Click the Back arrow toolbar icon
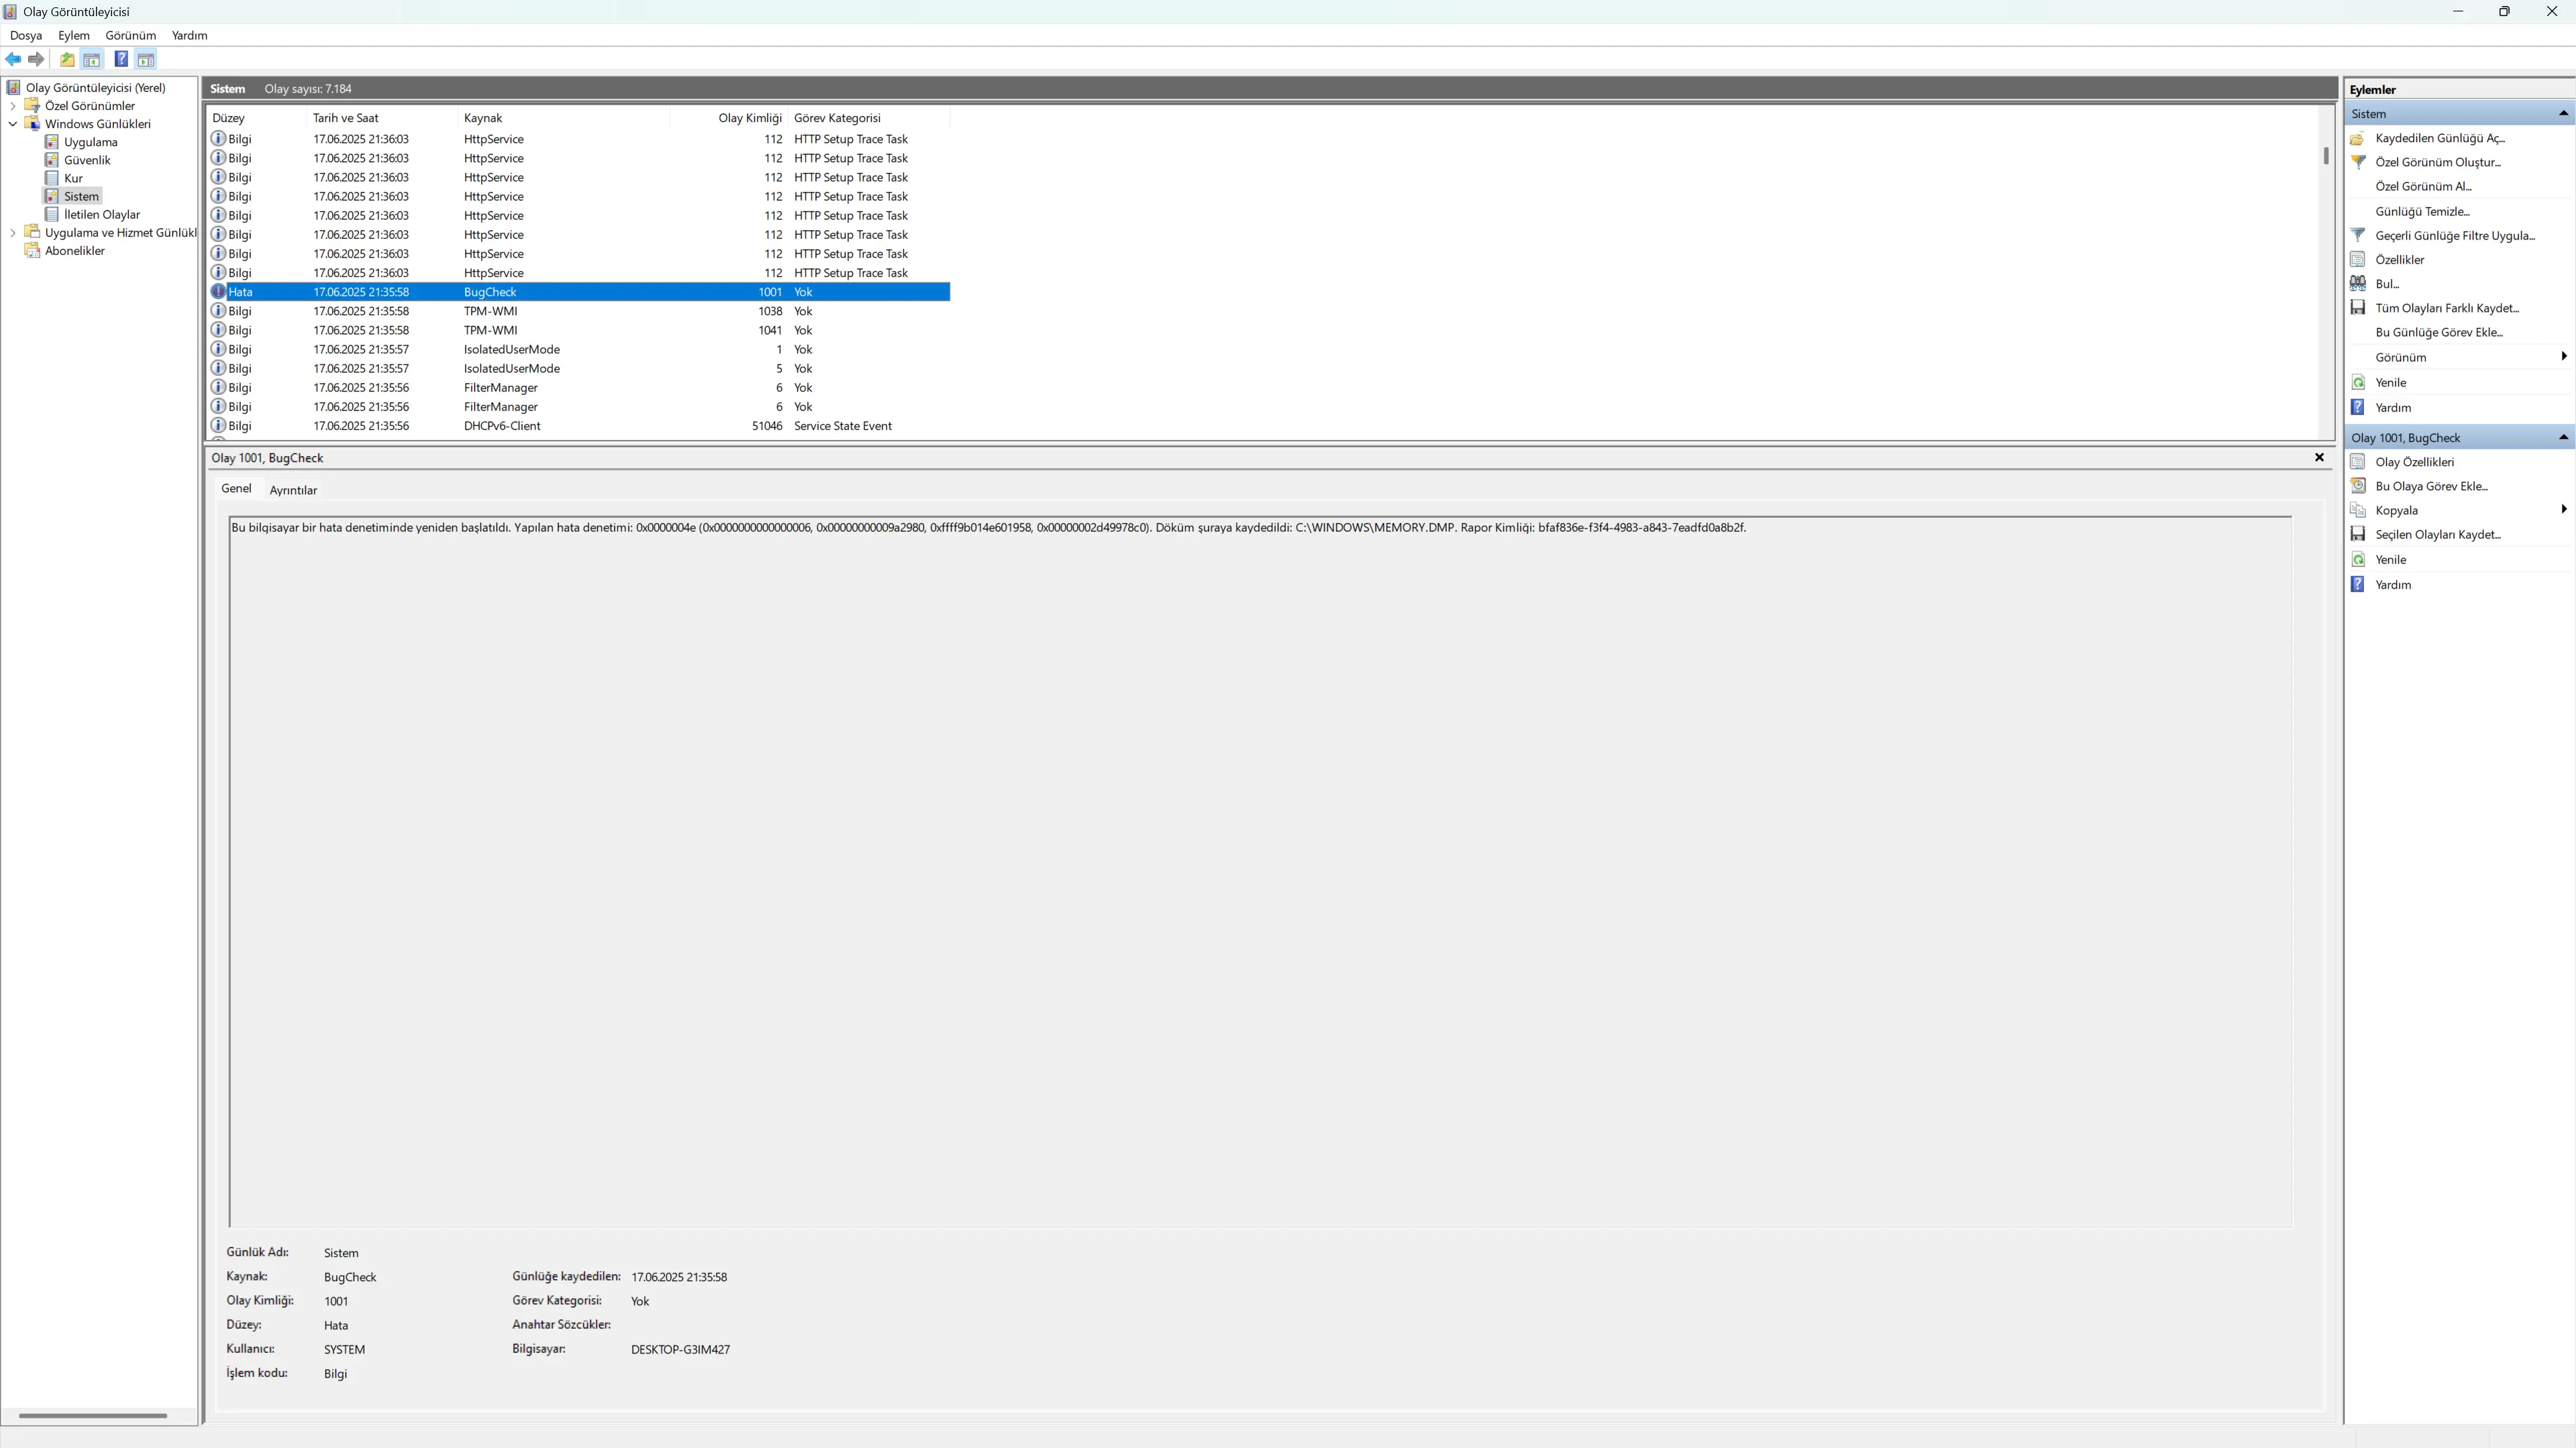Screen dimensions: 2576x1448 pos(13,60)
